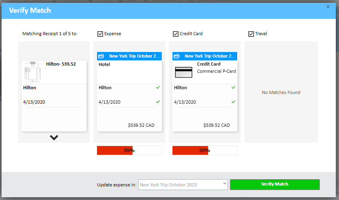The width and height of the screenshot is (339, 200).
Task: Click green checkmark beside date in Credit Card
Action: (233, 102)
